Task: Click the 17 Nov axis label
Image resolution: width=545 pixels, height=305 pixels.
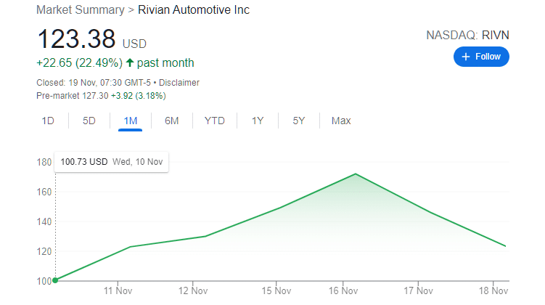Action: pos(418,290)
